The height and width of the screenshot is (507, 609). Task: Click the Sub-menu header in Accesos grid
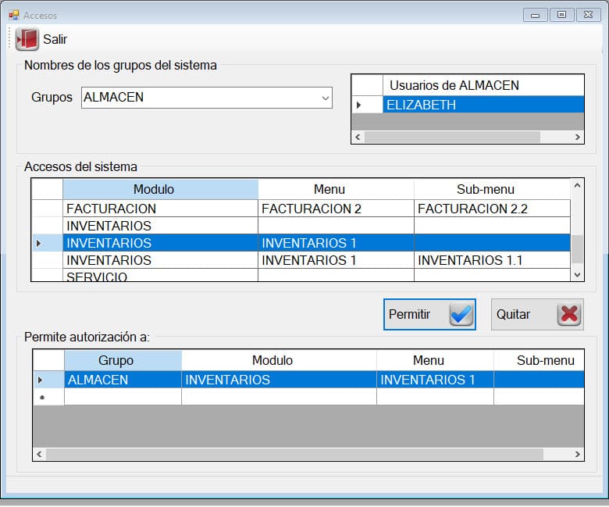coord(492,190)
